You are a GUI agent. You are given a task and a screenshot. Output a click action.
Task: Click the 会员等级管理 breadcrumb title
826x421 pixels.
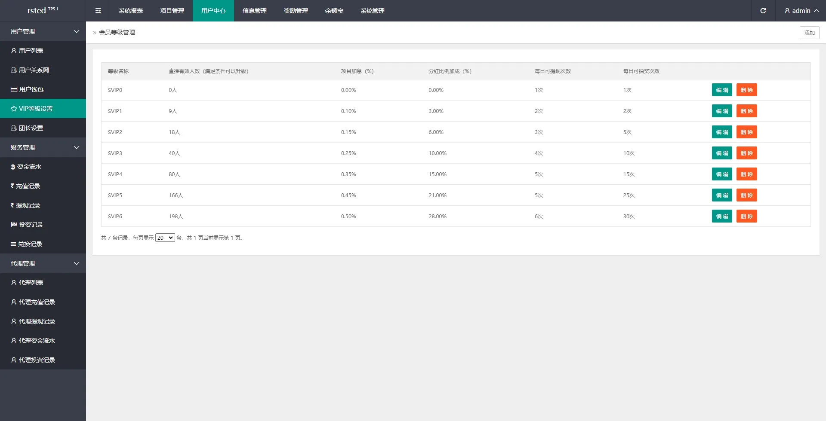pyautogui.click(x=117, y=32)
